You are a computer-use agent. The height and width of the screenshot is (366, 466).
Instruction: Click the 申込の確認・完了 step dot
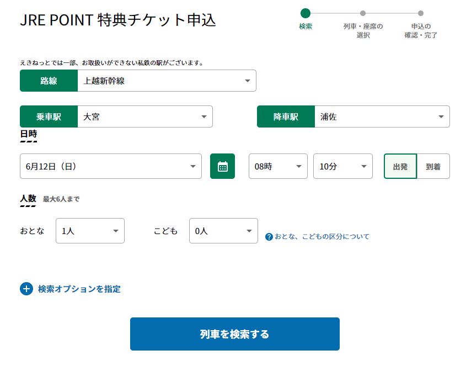click(x=421, y=13)
